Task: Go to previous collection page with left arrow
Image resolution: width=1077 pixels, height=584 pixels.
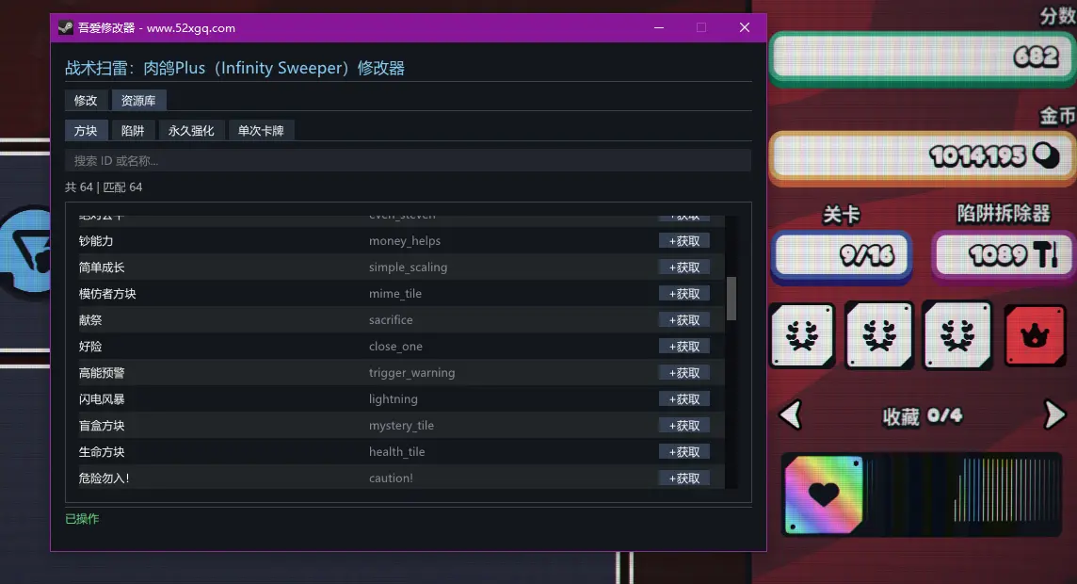Action: coord(791,414)
